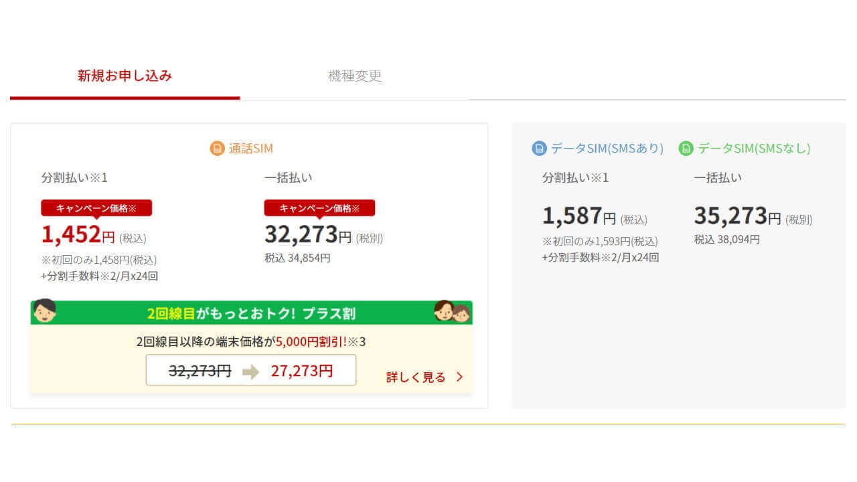Click the green データSIM(SMSなし) icon
Viewport: 857px width, 482px height.
[686, 148]
